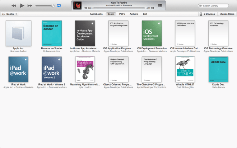Switch to the Audiobooks tab
This screenshot has width=237, height=148.
coord(96,14)
